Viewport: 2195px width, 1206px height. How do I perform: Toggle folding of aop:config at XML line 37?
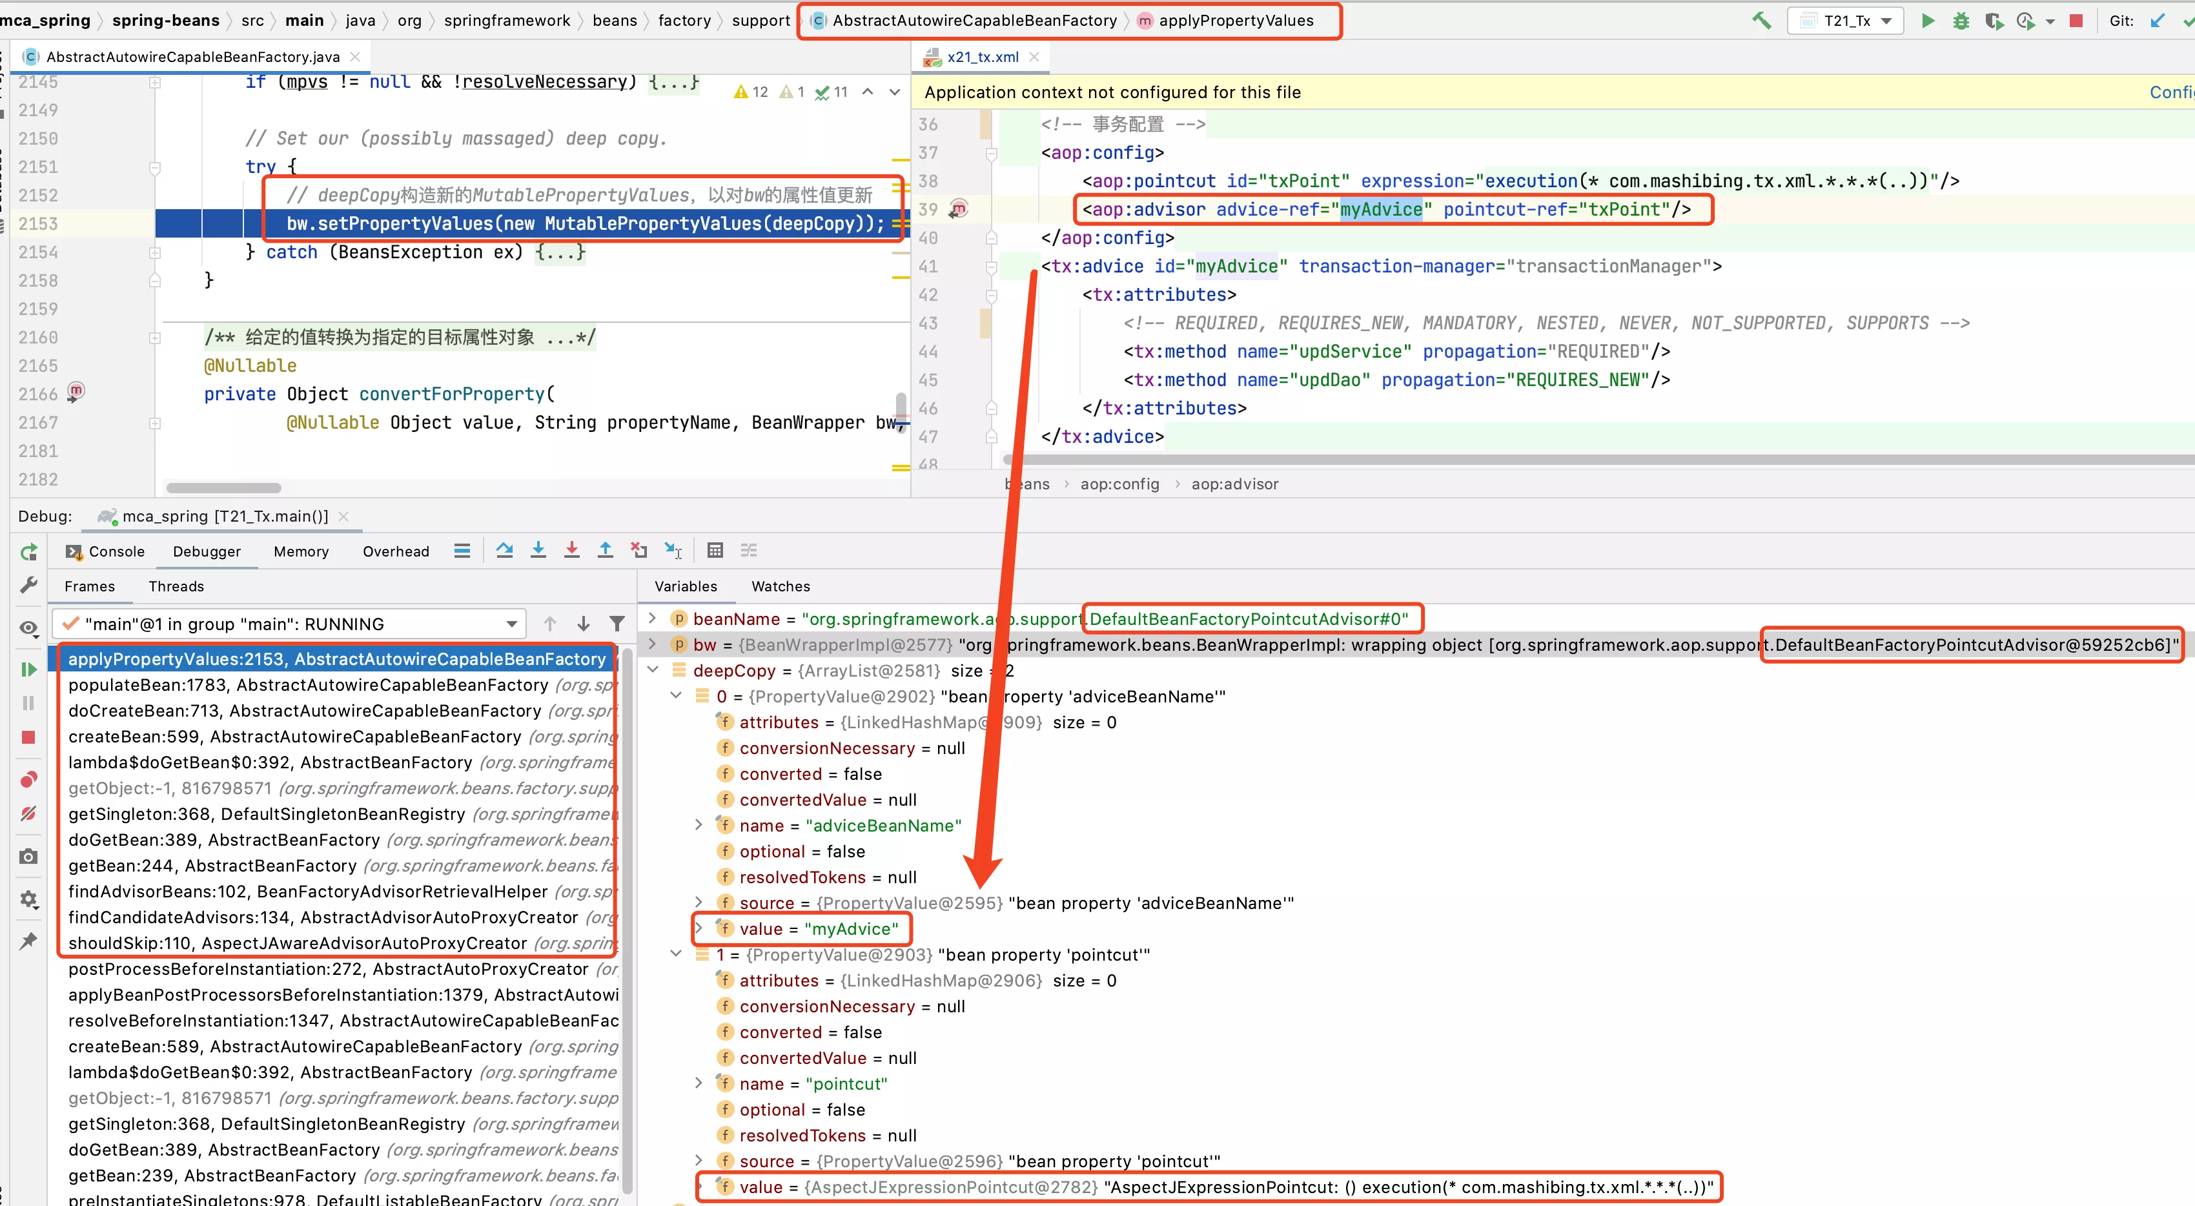coord(992,154)
